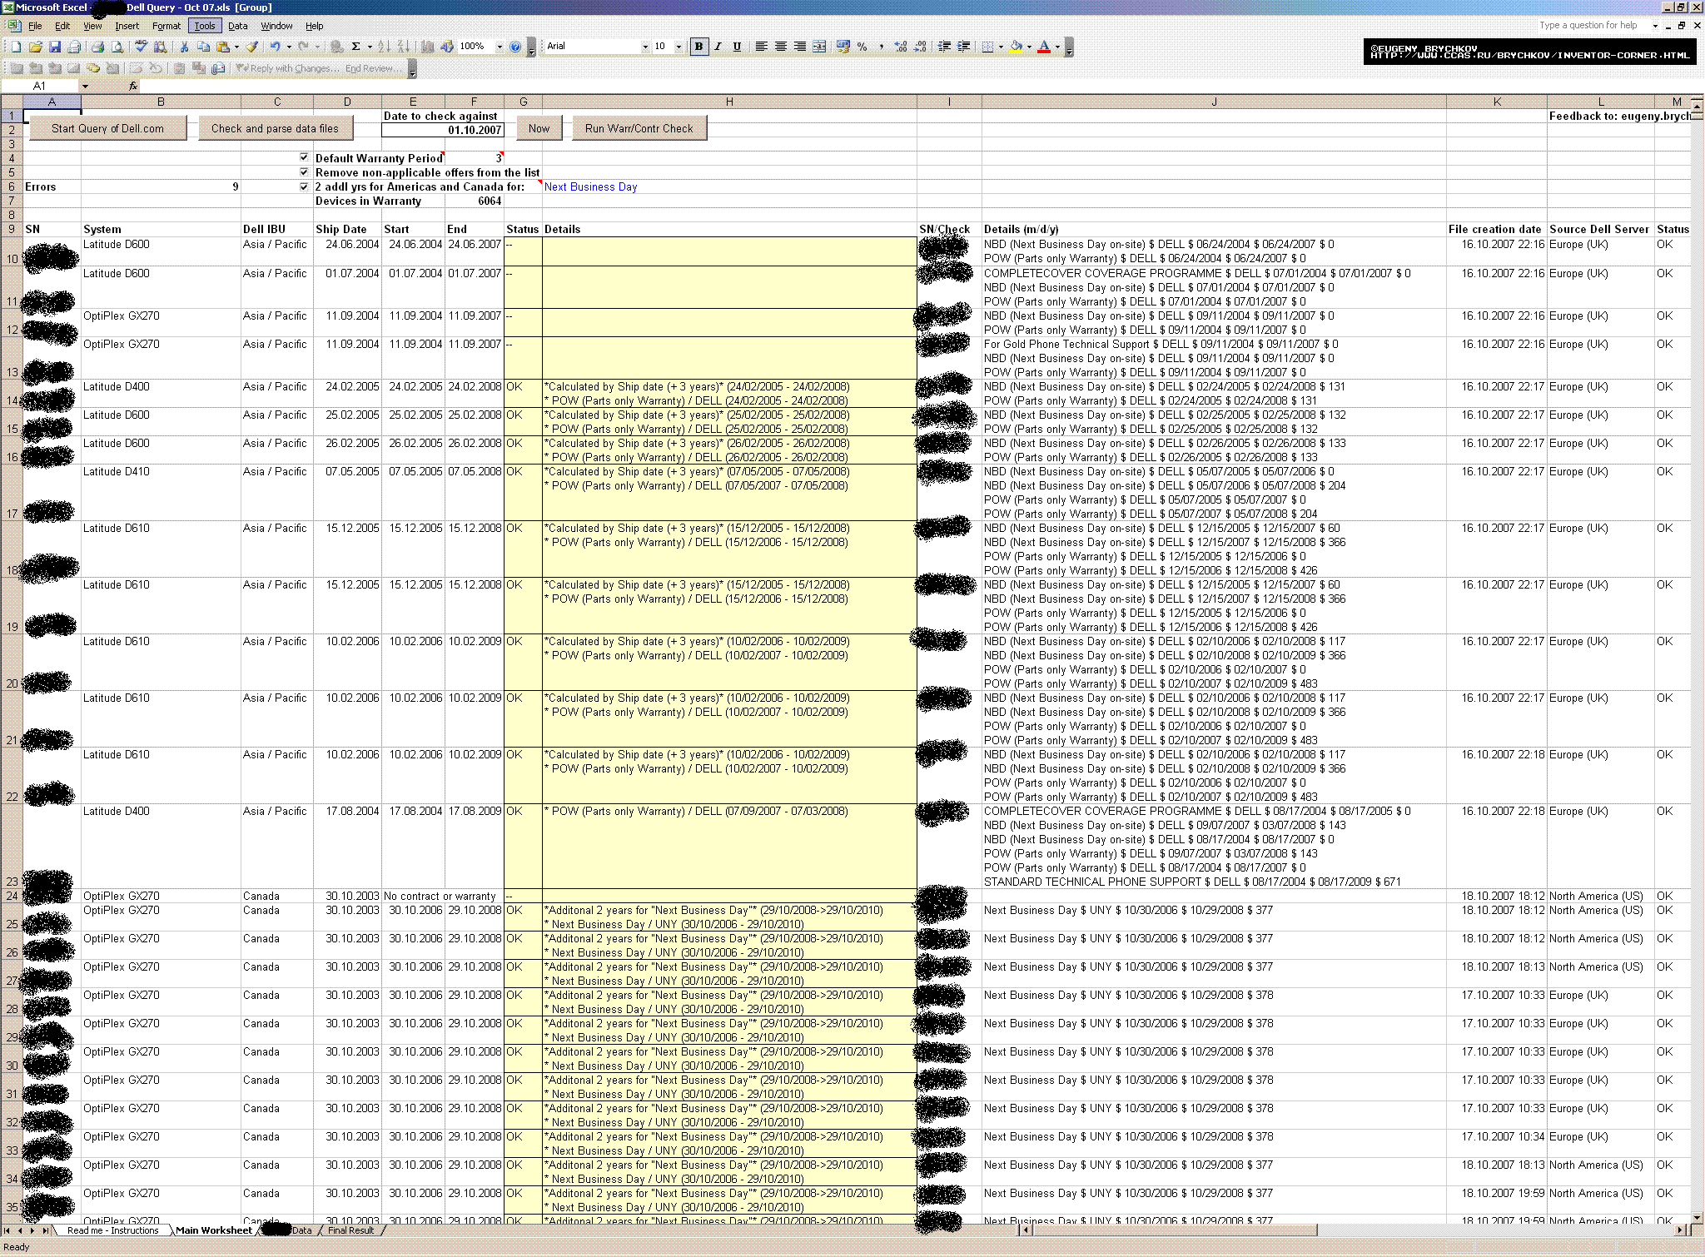Open the Undo history dropdown arrow
Screen dimensions: 1705x1257
288,47
